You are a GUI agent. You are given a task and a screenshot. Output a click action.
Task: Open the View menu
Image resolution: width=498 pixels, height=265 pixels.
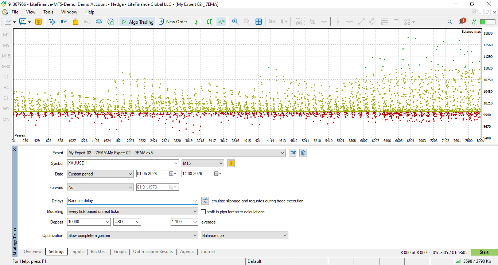click(31, 12)
